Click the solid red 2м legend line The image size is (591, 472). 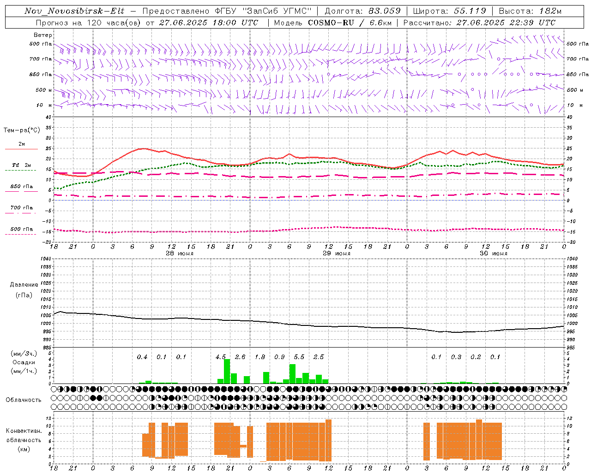pyautogui.click(x=21, y=149)
